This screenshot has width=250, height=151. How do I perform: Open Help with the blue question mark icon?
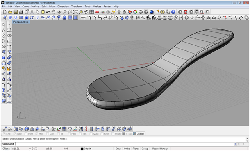point(173,12)
